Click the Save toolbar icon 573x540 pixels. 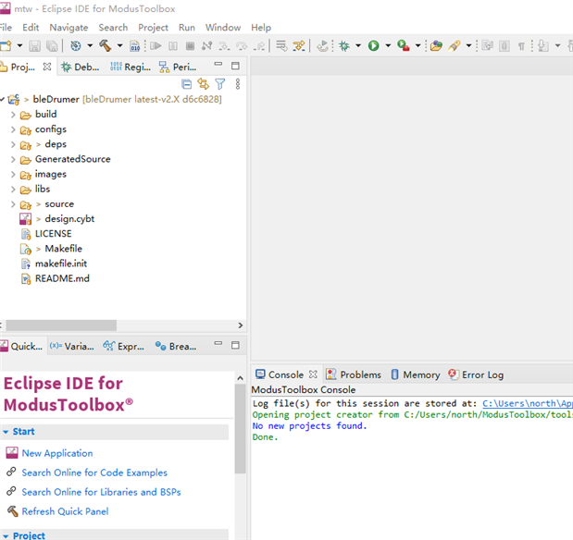click(35, 45)
